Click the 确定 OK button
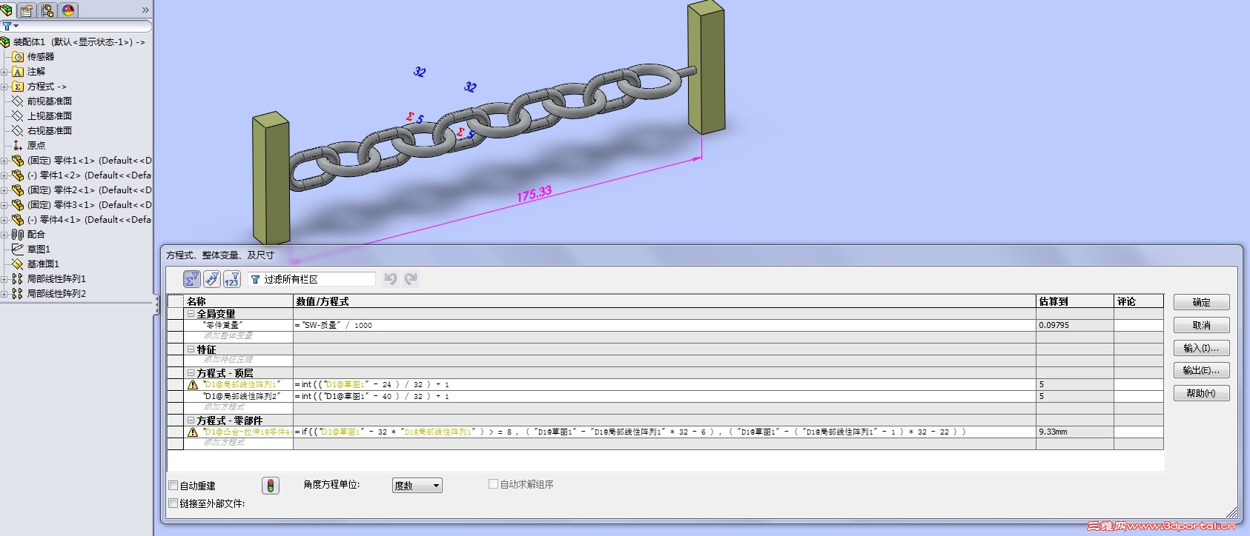The width and height of the screenshot is (1250, 536). pos(1201,302)
